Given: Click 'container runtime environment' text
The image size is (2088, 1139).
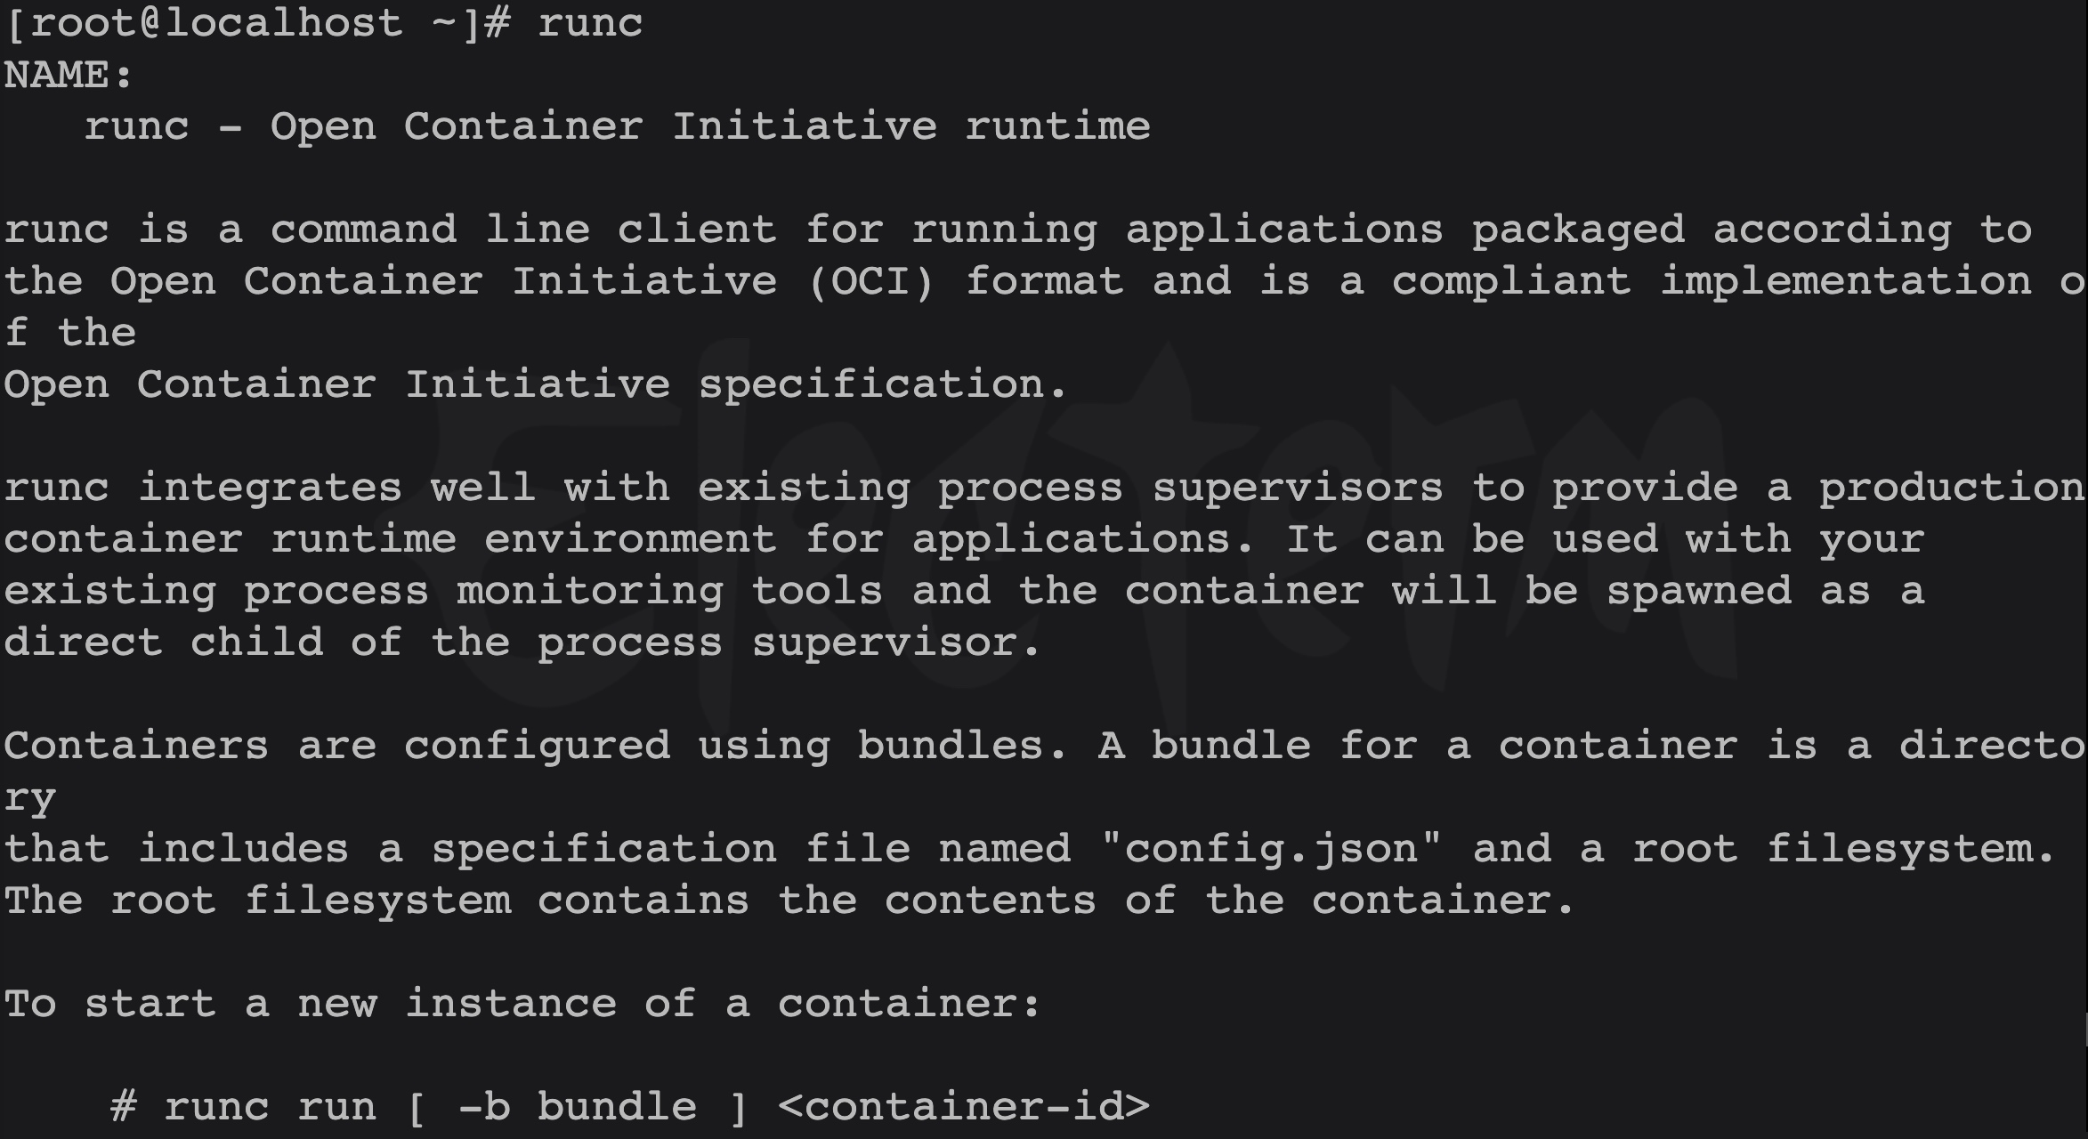Looking at the screenshot, I should pos(390,539).
